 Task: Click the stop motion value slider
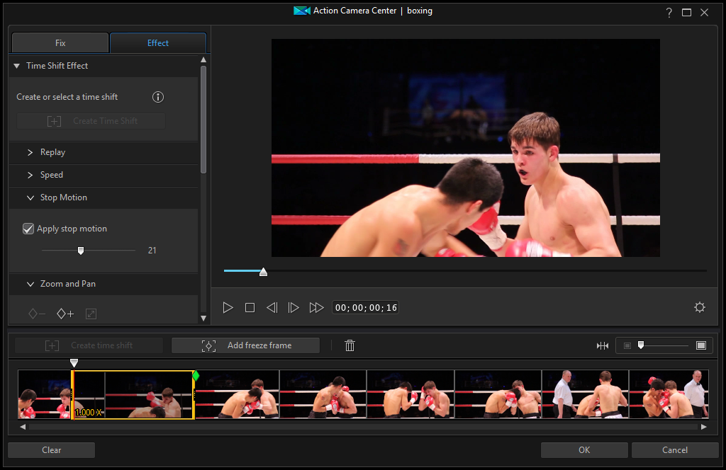click(81, 251)
